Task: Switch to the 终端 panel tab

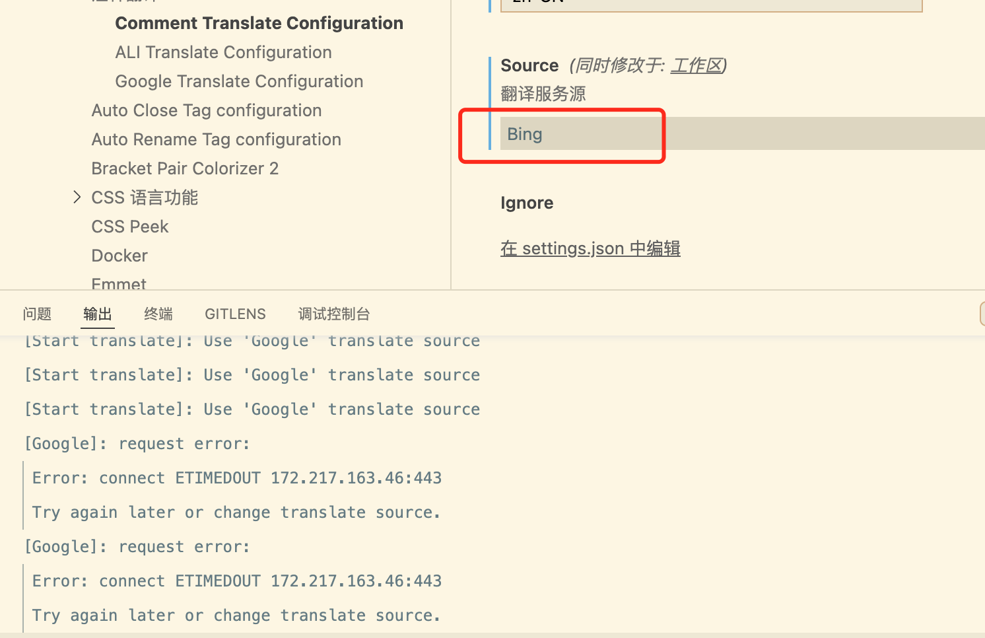Action: pos(158,314)
